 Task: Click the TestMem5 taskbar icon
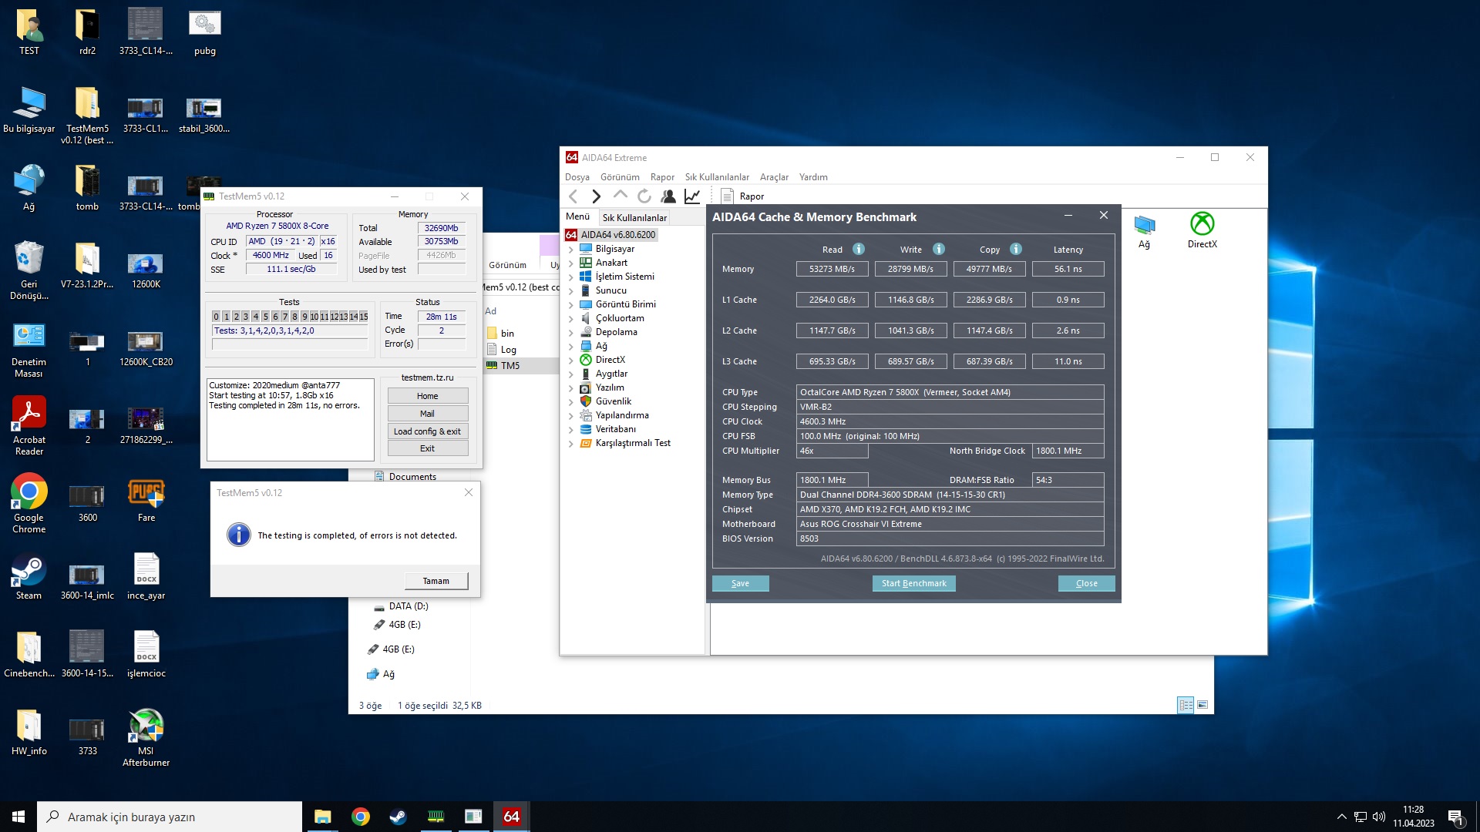(436, 817)
